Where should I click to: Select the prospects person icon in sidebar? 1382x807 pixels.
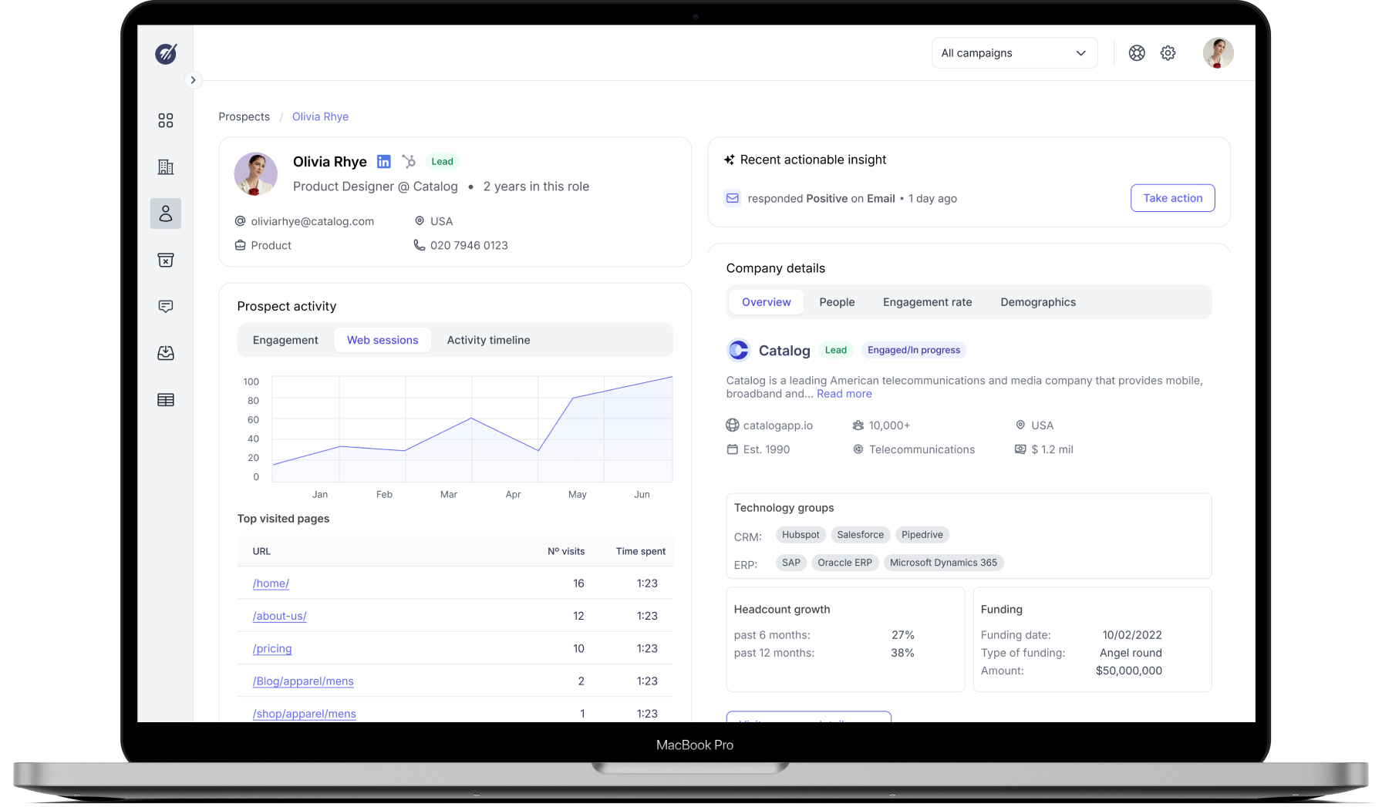[166, 214]
